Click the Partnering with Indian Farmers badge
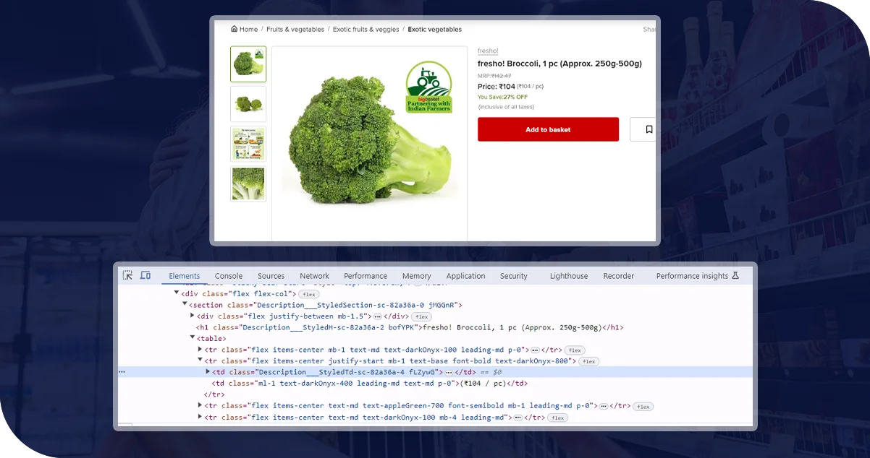This screenshot has width=870, height=458. tap(428, 87)
